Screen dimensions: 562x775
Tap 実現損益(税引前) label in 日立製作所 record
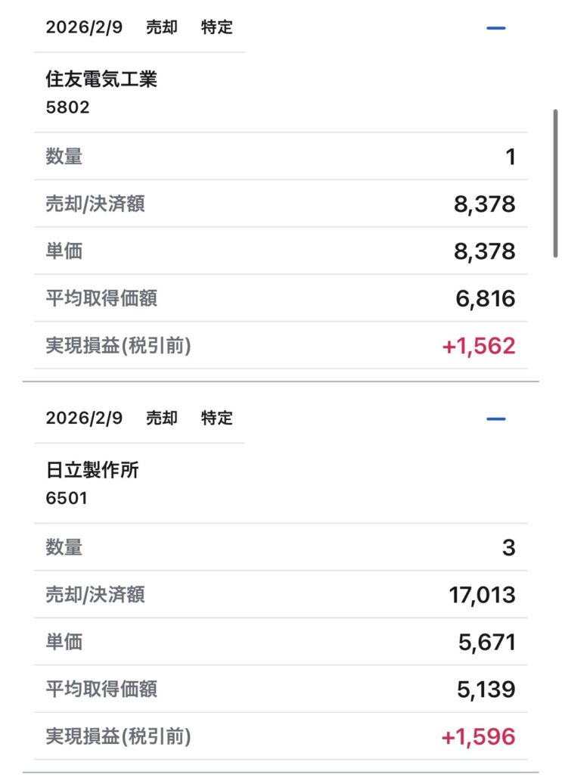(x=118, y=736)
